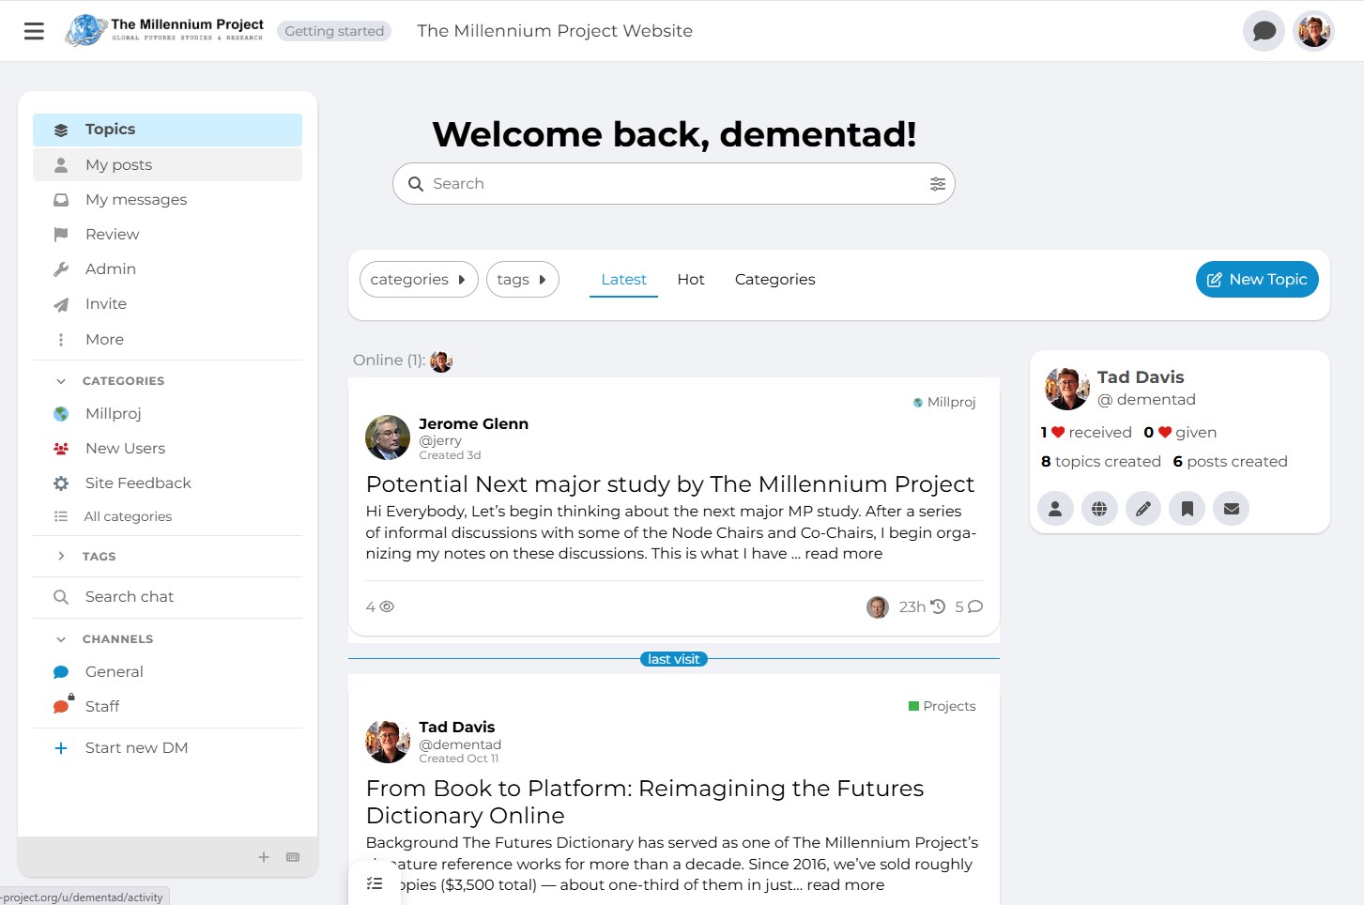
Task: Switch to the Categories tab
Action: 774,280
